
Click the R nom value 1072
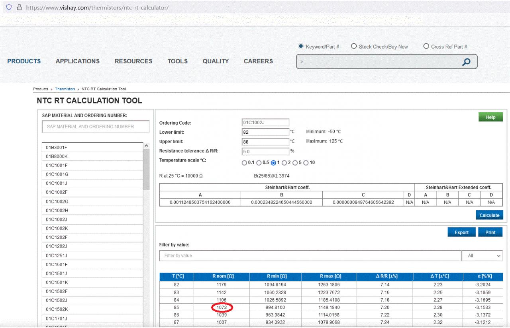222,307
